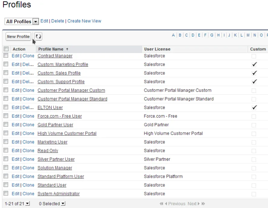Viewport: 268px width, 208px height.
Task: Edit the Read Only profile
Action: coord(16,150)
